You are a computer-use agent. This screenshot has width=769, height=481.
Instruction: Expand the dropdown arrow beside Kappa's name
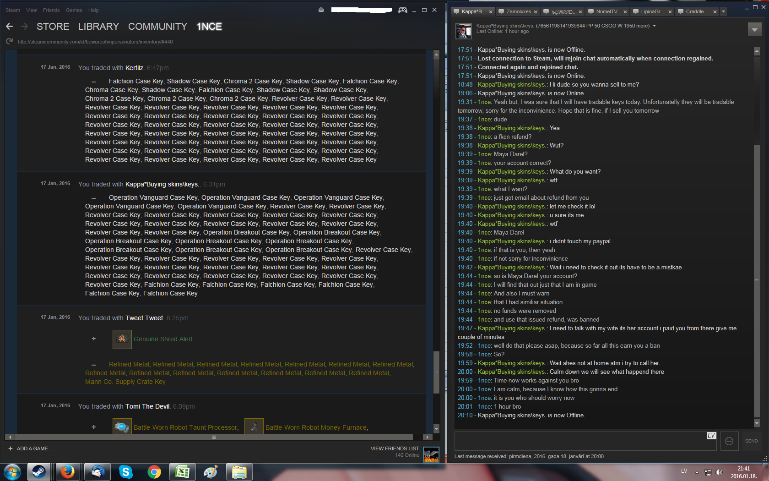click(654, 26)
